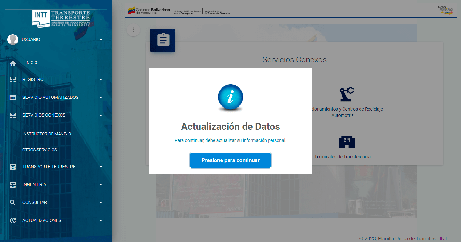
Task: Click the Terminales de Transferencia building icon
Action: point(347,142)
